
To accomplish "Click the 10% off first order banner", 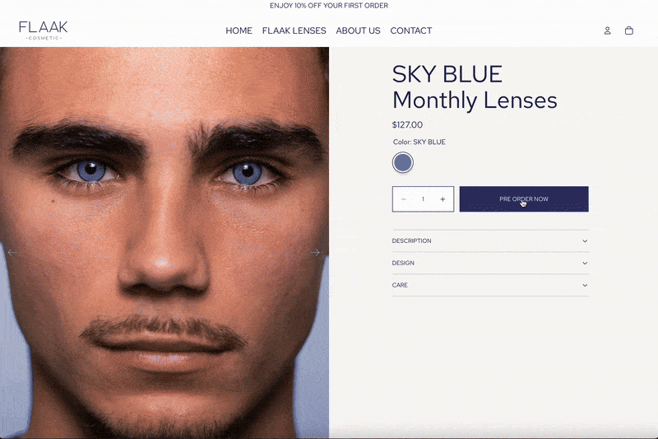I will tap(329, 6).
